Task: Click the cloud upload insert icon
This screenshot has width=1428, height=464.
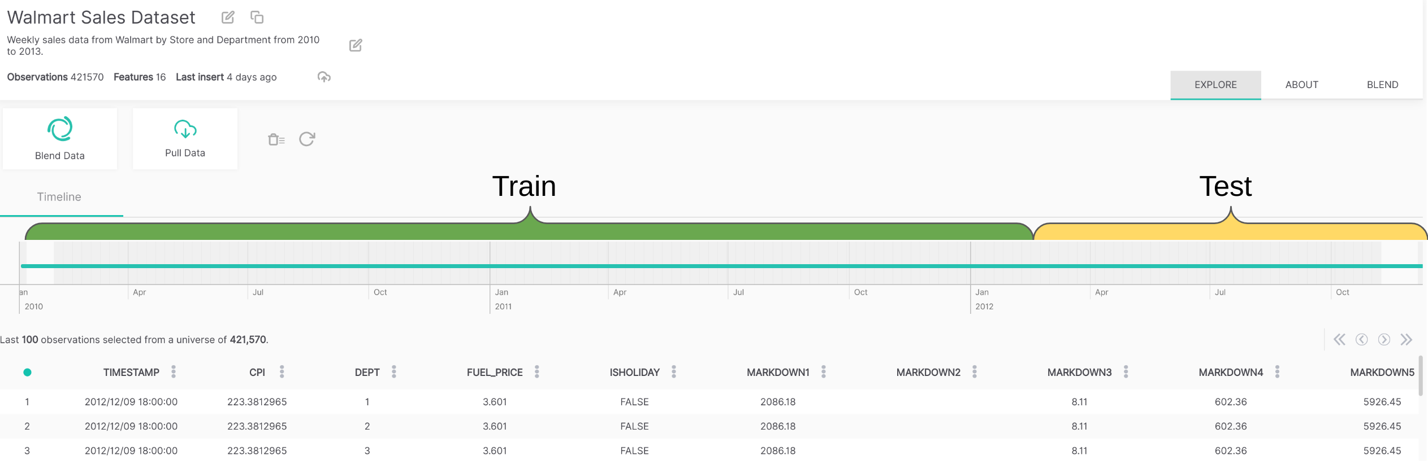Action: click(324, 77)
